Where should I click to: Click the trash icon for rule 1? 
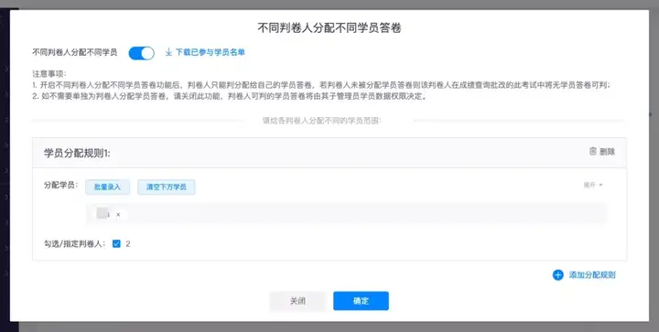coord(592,152)
